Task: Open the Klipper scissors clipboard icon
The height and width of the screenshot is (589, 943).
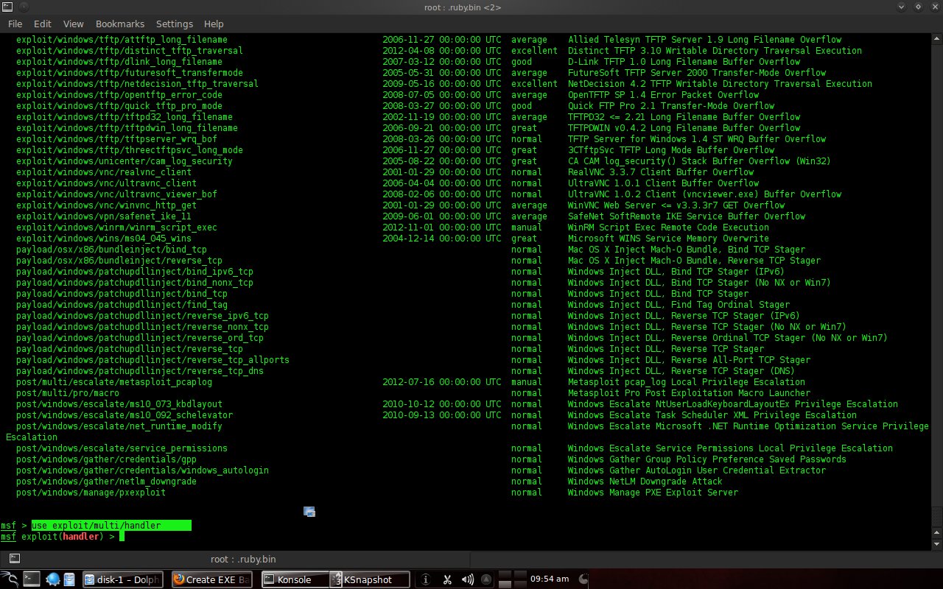Action: tap(446, 579)
